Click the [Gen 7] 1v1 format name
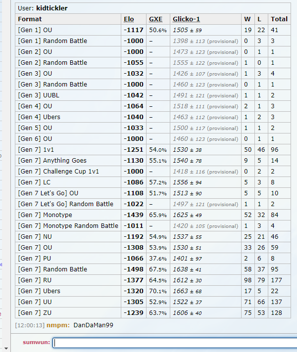Viewport: 297px width, 352px height. point(37,150)
